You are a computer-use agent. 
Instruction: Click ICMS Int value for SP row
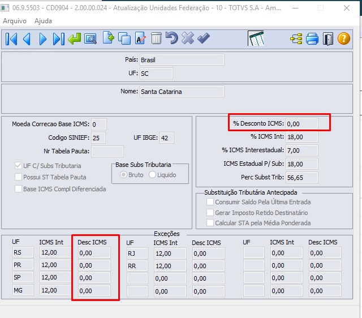pos(55,277)
